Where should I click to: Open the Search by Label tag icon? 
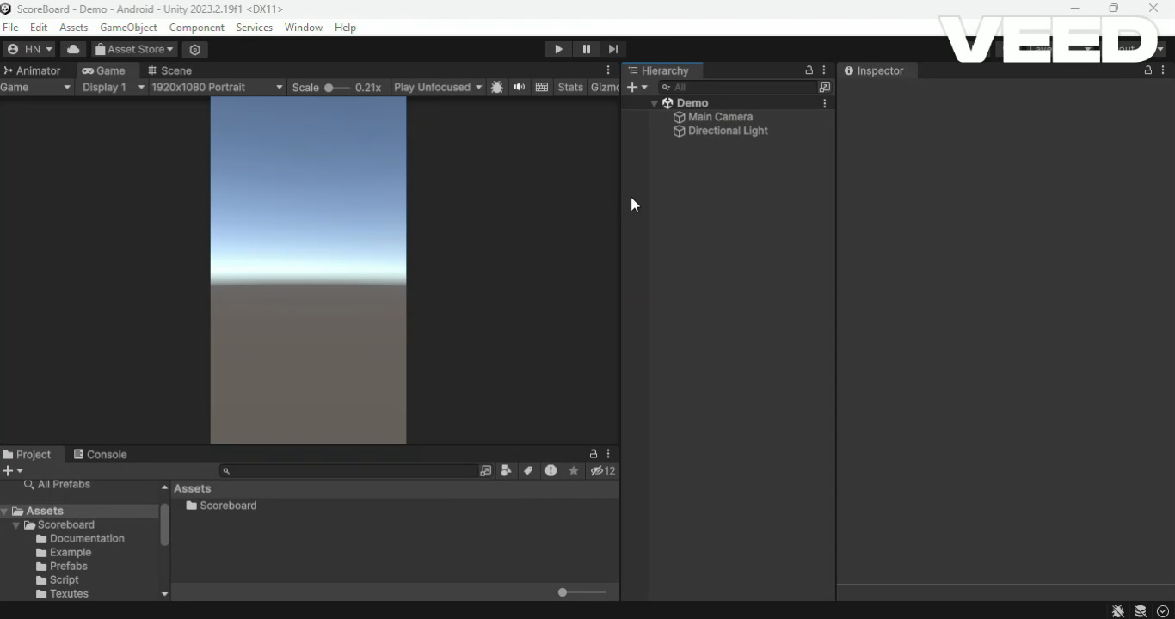point(528,470)
